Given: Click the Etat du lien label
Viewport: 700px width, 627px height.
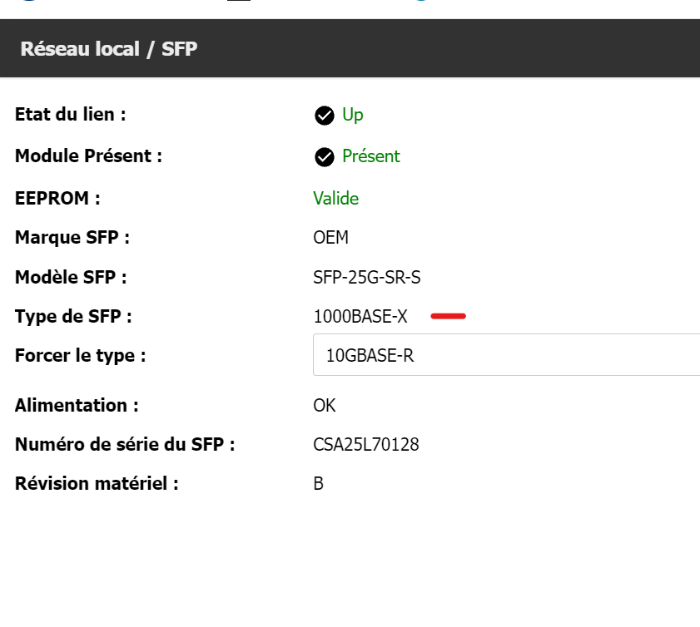Looking at the screenshot, I should click(x=71, y=115).
